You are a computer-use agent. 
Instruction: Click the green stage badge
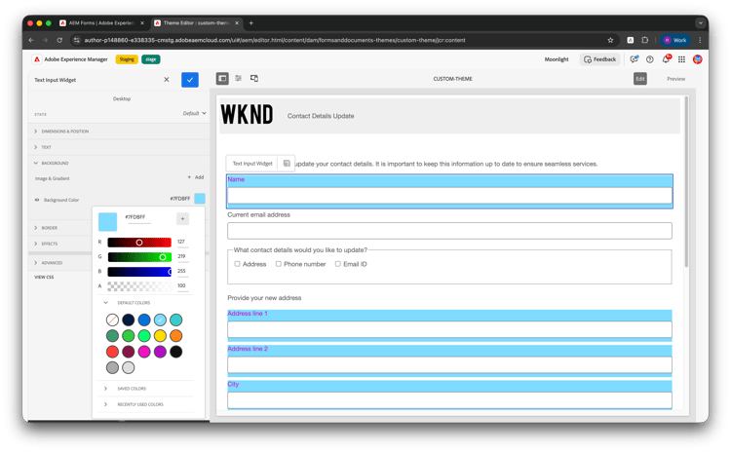(150, 59)
